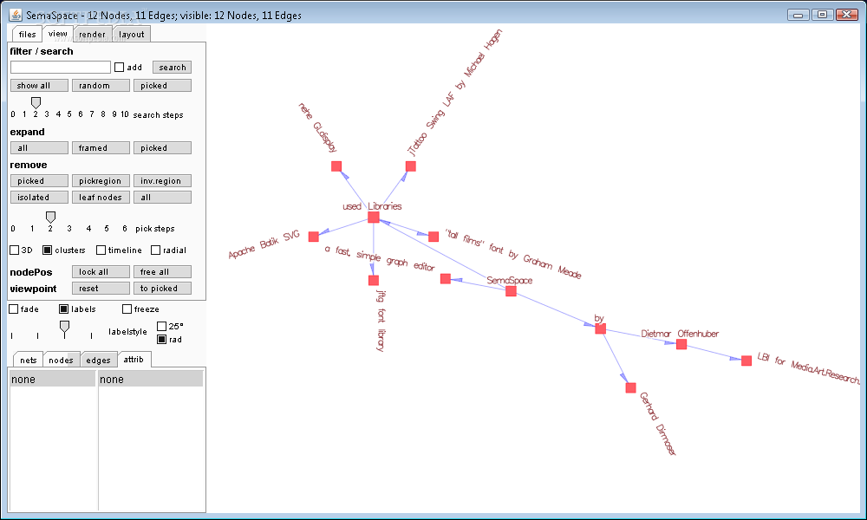Viewport: 867px width, 520px height.
Task: Select the 'tall films' font node
Action: [x=433, y=237]
